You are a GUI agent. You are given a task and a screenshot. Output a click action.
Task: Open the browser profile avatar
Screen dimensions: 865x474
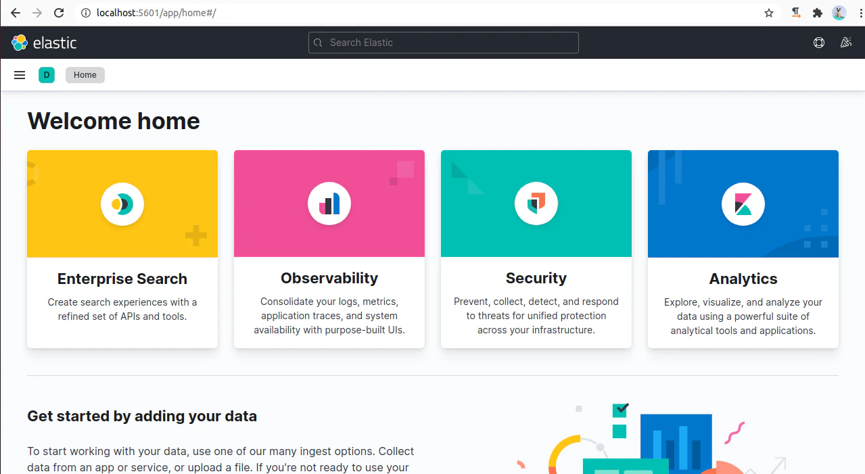pos(839,13)
